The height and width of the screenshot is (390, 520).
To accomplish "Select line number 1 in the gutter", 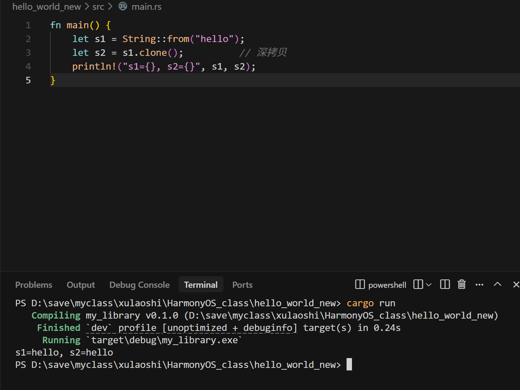I will point(28,25).
